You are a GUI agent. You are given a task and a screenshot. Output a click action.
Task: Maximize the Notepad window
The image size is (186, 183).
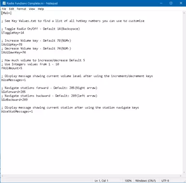(x=171, y=3)
